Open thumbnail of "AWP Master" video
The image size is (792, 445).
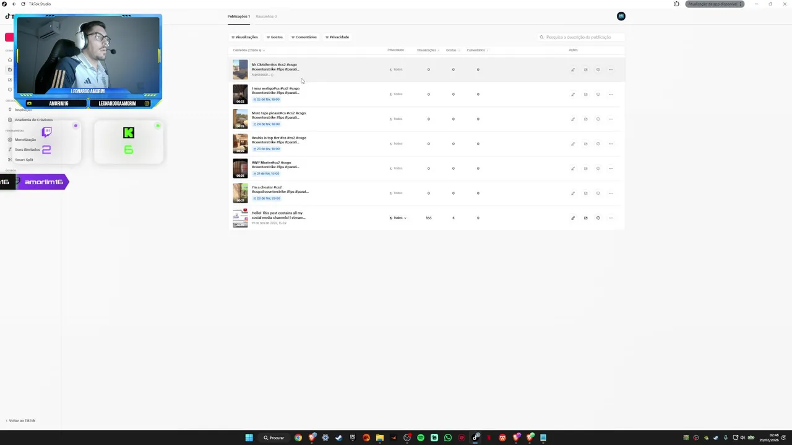(x=240, y=169)
